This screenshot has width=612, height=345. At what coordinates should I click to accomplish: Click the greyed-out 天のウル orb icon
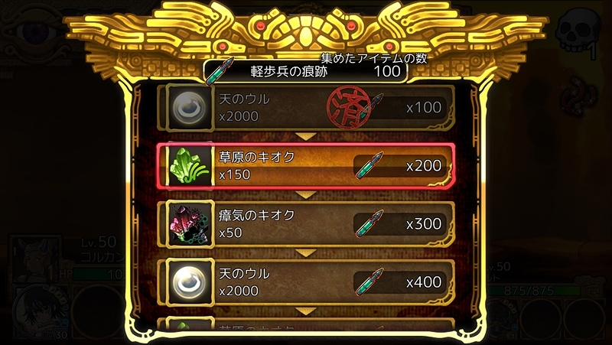[x=190, y=108]
